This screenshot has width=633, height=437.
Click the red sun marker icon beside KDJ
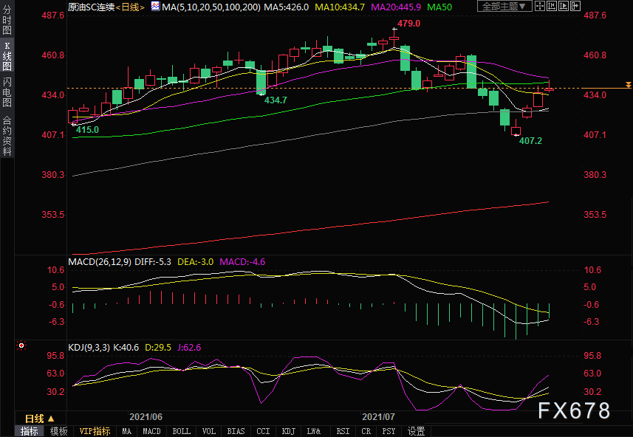22,345
